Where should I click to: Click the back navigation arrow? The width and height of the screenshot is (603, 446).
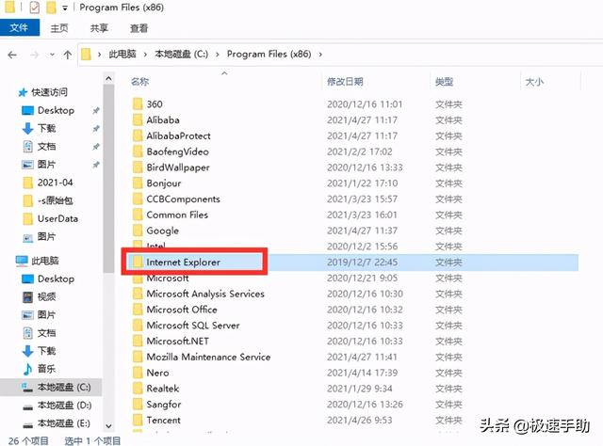[x=12, y=55]
